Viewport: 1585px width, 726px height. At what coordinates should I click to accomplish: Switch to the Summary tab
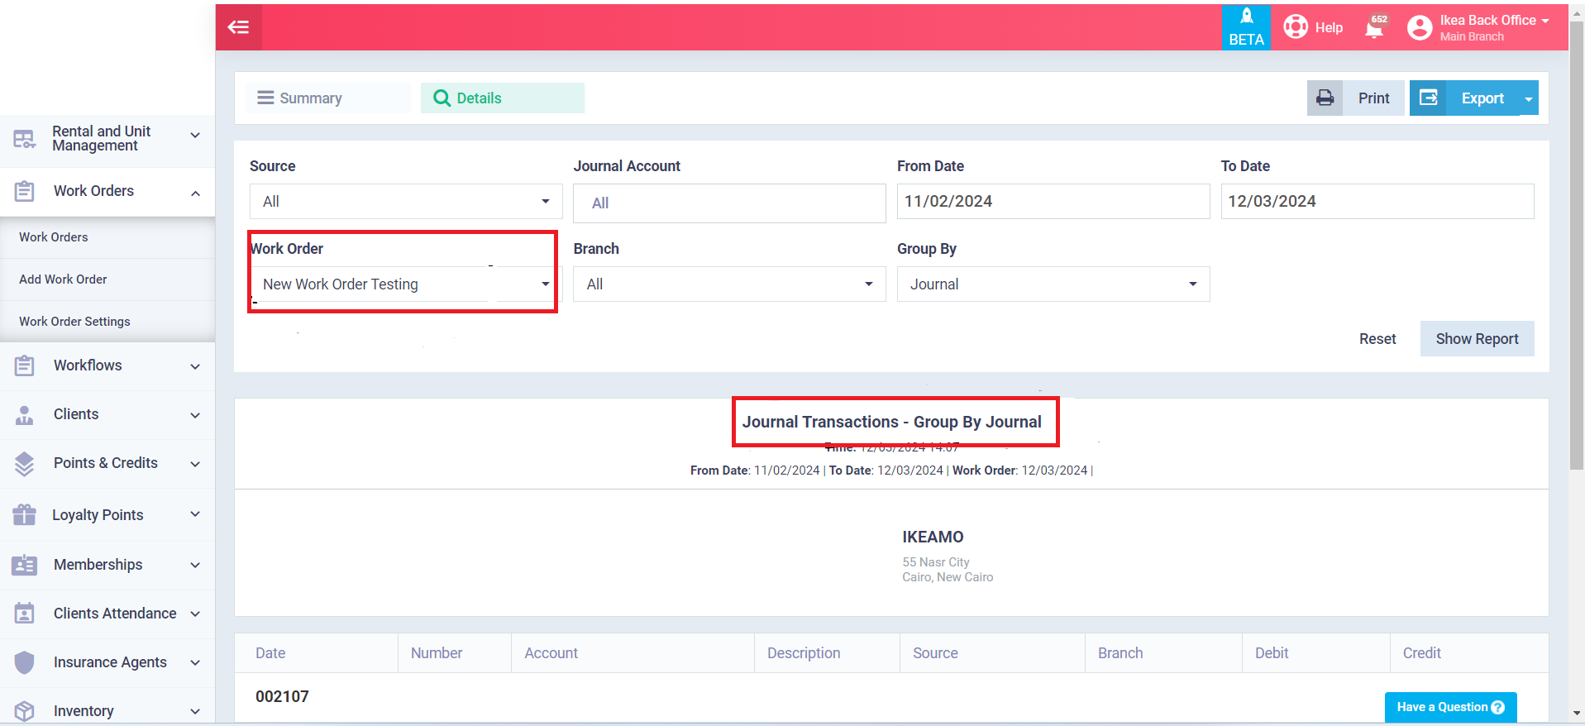327,98
